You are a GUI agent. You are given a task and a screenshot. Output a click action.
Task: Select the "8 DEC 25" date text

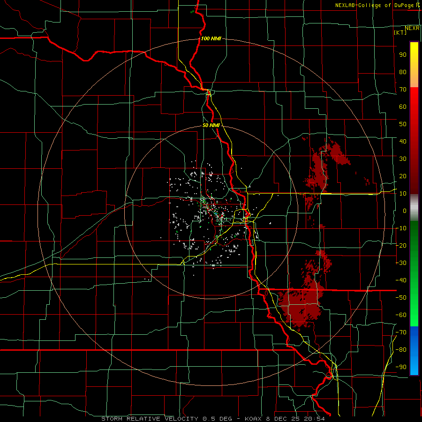click(x=283, y=419)
